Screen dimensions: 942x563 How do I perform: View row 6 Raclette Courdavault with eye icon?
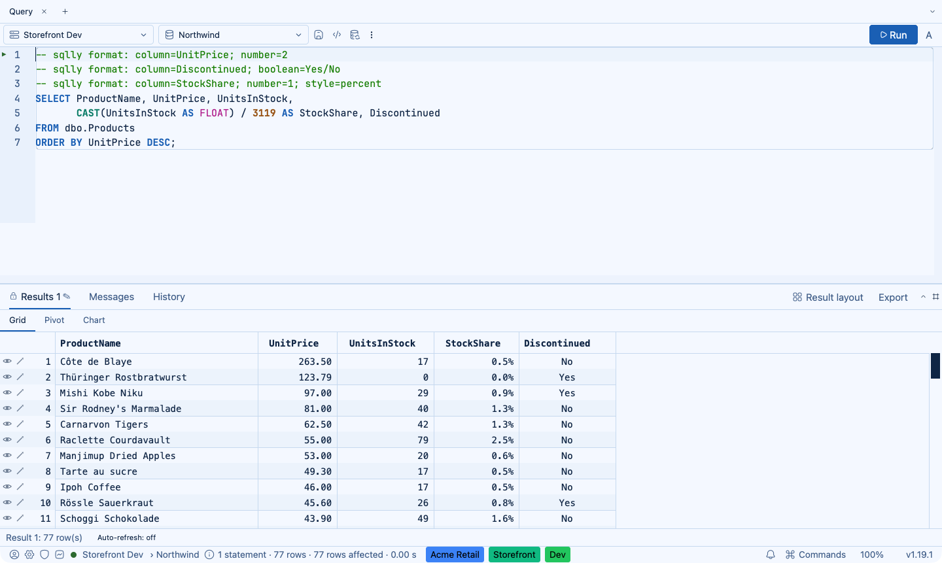[x=7, y=439]
